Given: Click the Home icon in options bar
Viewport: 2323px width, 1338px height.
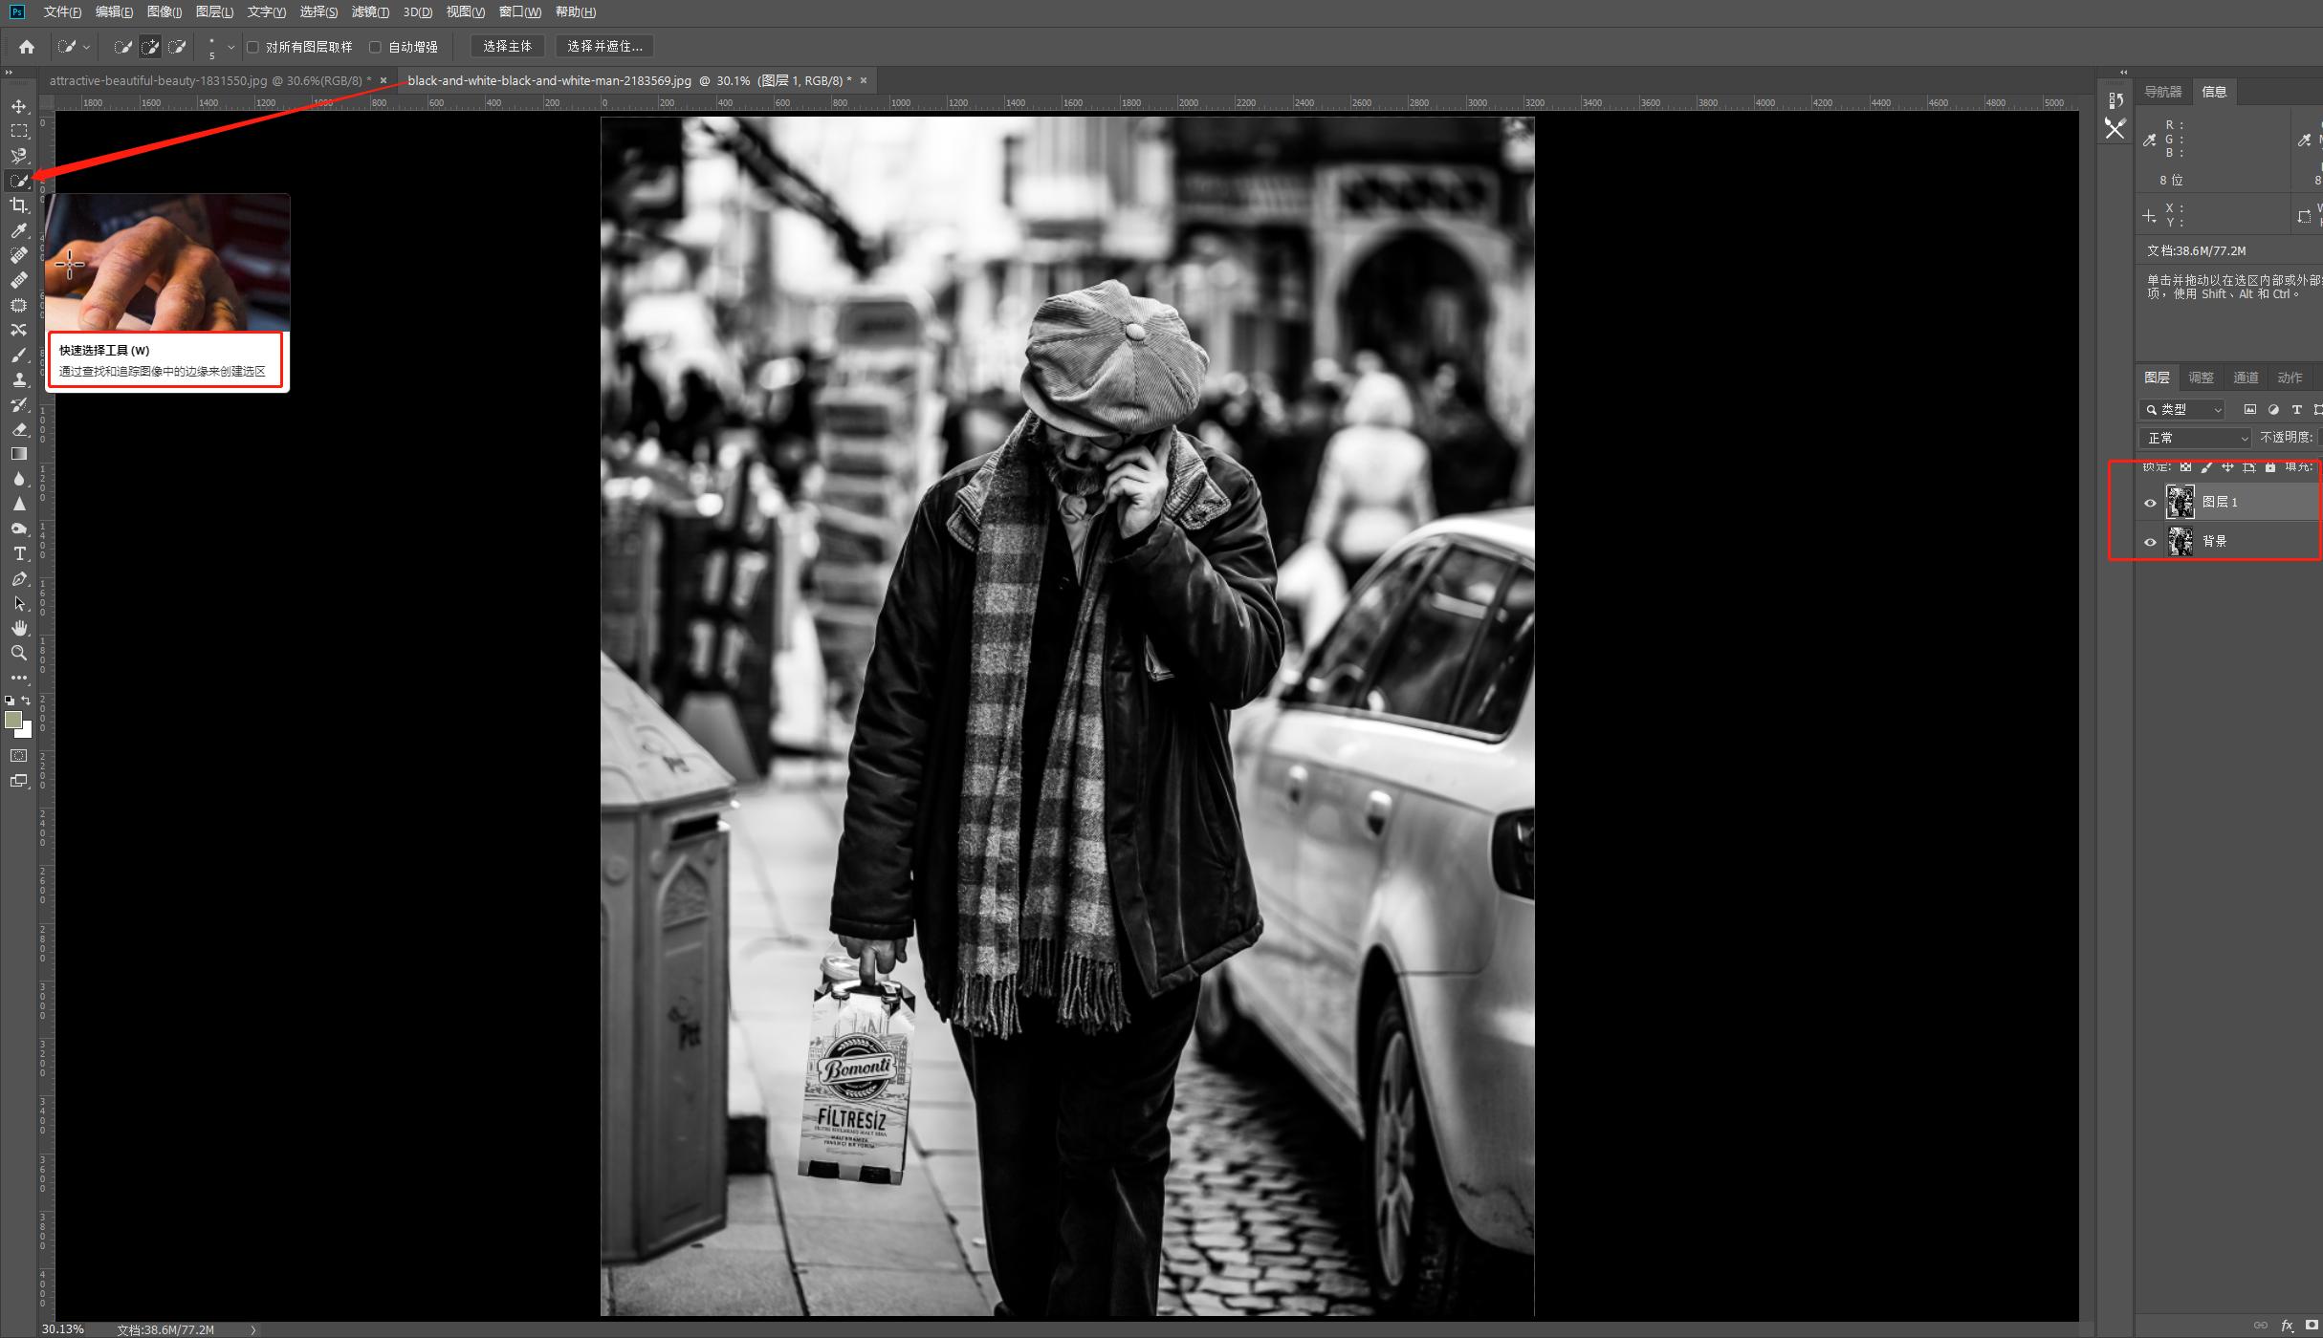Looking at the screenshot, I should [x=27, y=47].
